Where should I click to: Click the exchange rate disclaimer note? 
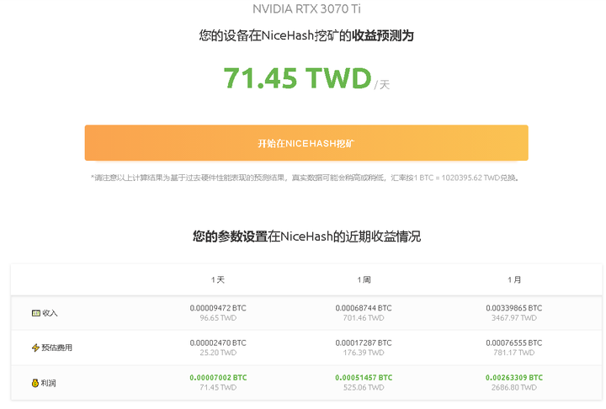pyautogui.click(x=305, y=178)
